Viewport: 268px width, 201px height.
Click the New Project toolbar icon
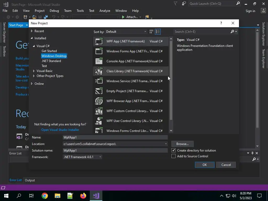[x=25, y=17]
